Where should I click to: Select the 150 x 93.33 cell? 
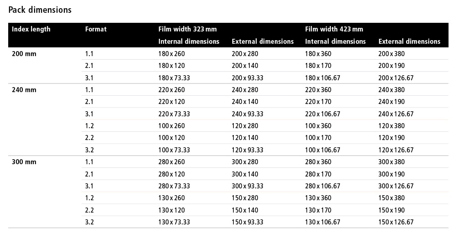pos(247,222)
